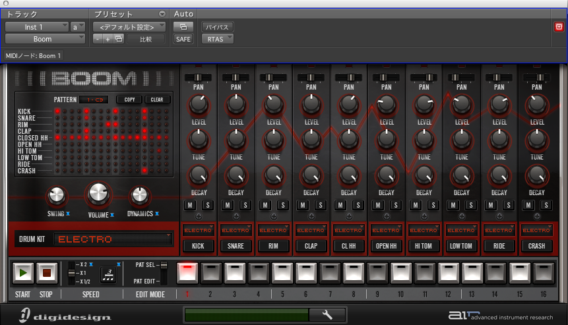Mute the KICK channel

190,205
